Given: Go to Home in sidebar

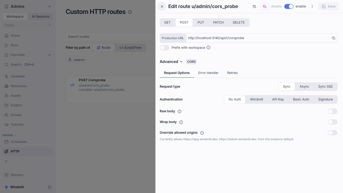Looking at the screenshot, I should (x=28, y=36).
